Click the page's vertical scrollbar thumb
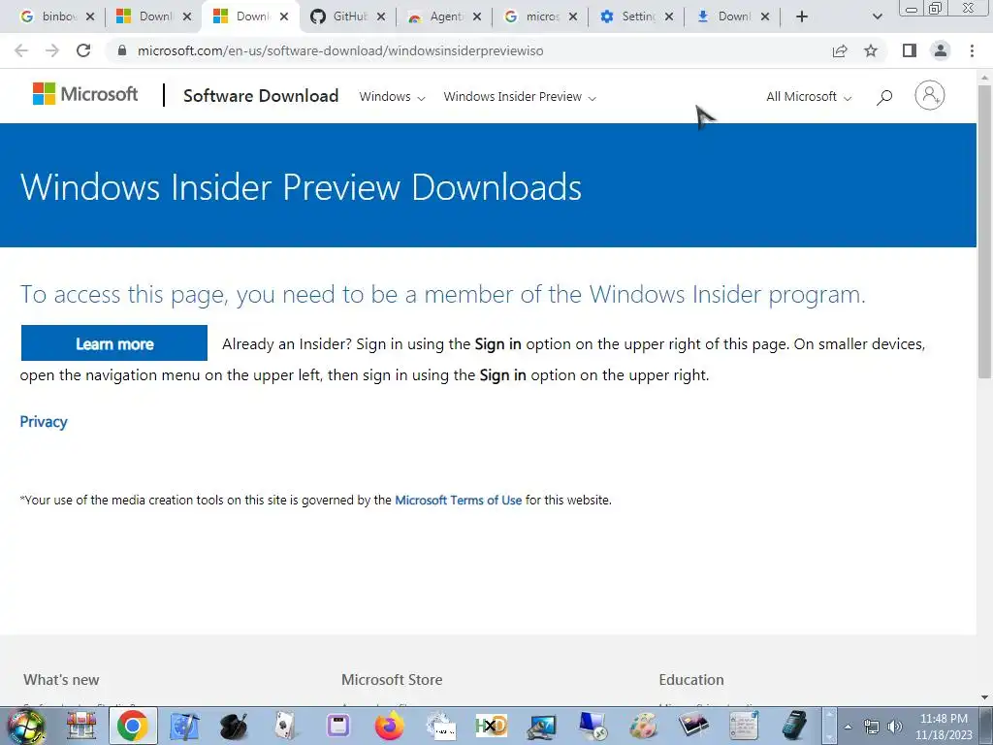Screen dimensions: 993x745 coord(984,231)
